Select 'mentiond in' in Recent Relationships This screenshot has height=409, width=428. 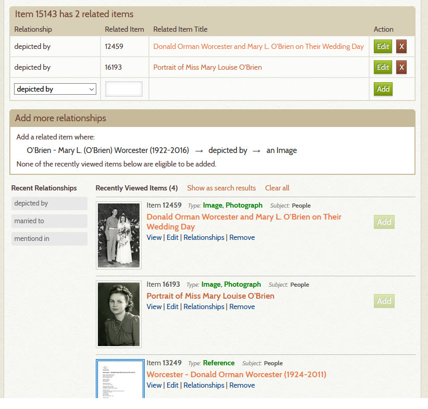49,239
